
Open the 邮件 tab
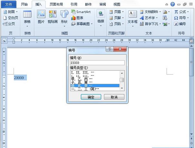88,4
